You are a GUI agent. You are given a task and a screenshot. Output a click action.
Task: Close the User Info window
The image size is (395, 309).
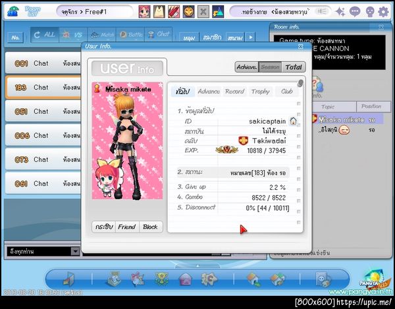(301, 46)
